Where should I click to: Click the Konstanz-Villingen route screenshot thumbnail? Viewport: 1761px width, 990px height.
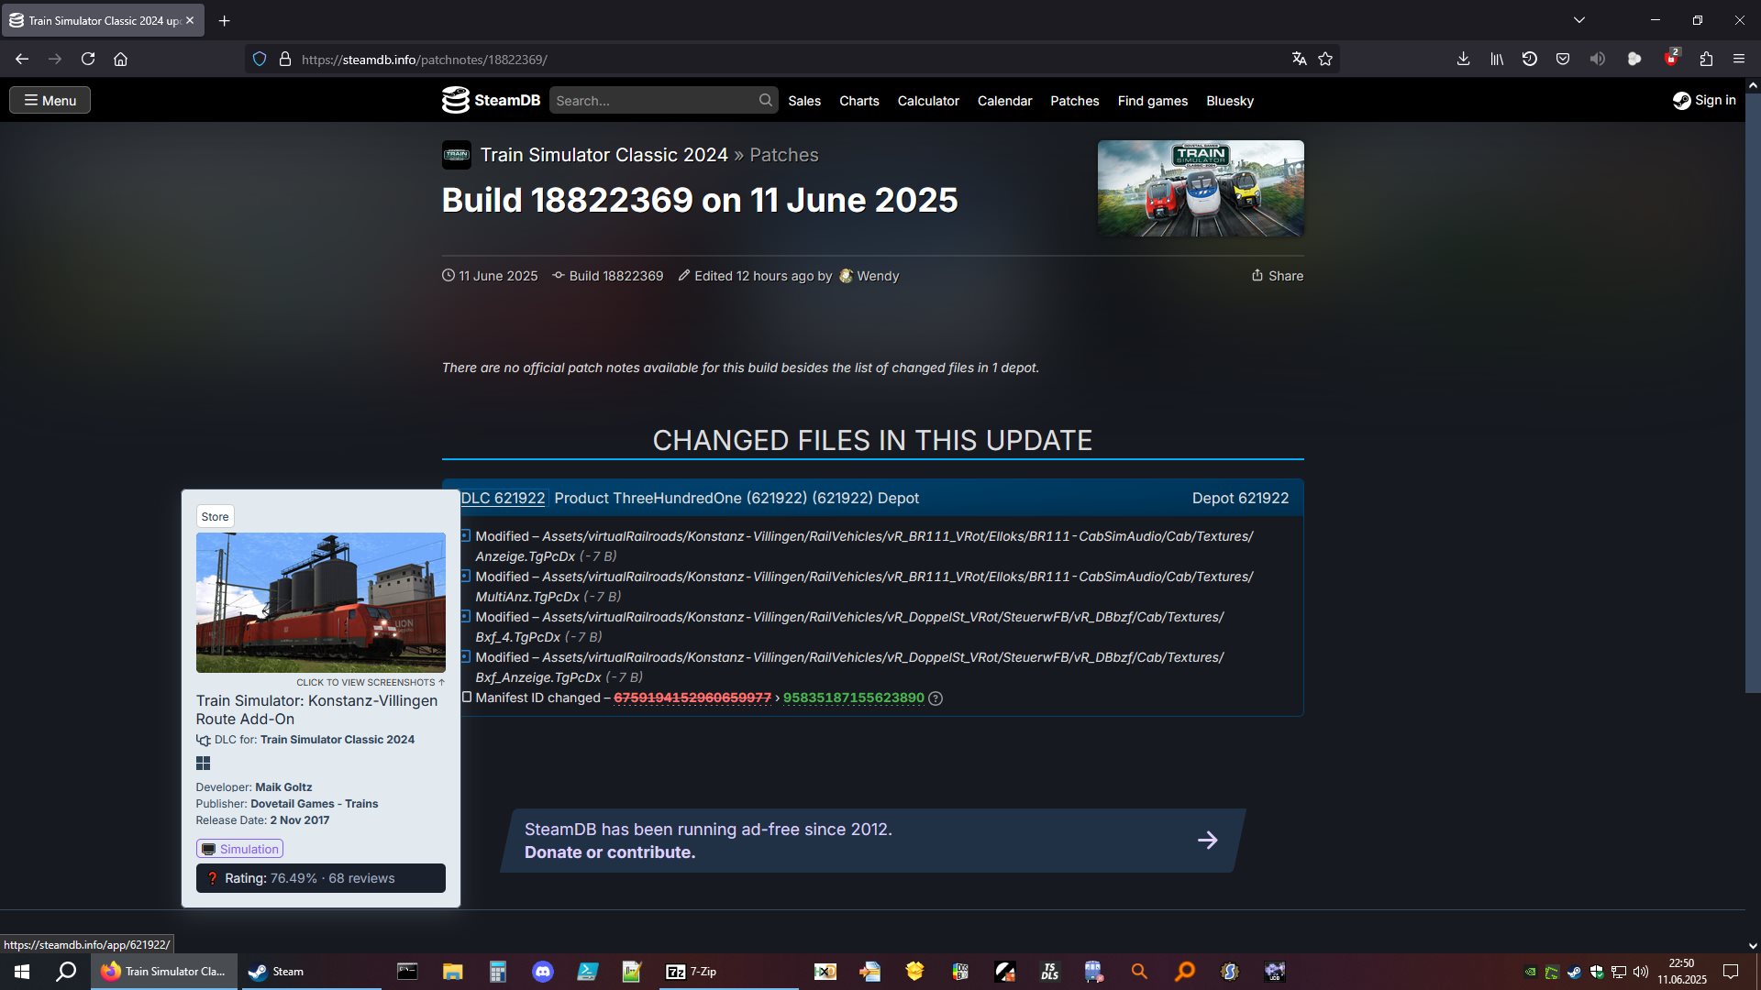[320, 602]
